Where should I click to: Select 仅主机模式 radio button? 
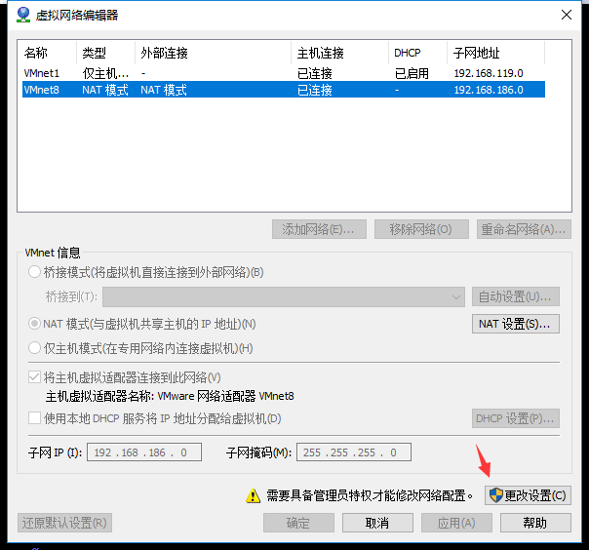pyautogui.click(x=34, y=348)
